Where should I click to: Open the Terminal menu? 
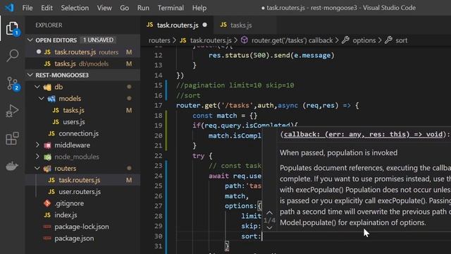tap(171, 8)
